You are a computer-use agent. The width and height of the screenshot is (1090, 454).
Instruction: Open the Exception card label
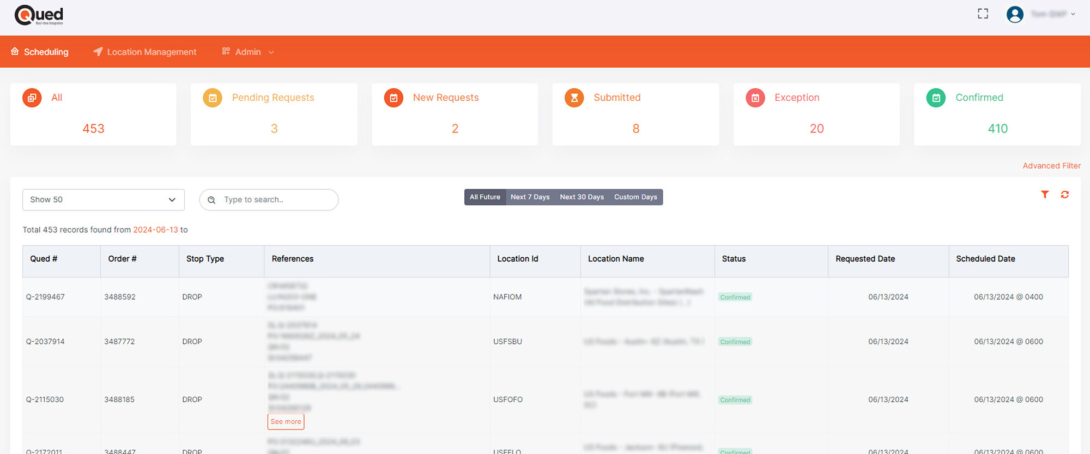[797, 98]
